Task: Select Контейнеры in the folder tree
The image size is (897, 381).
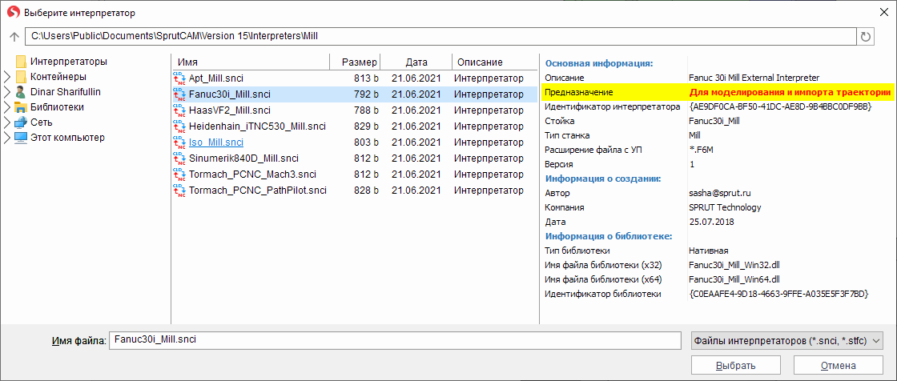Action: click(x=58, y=77)
